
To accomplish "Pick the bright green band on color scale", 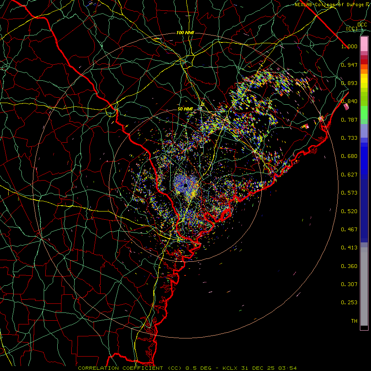I will pos(364,113).
